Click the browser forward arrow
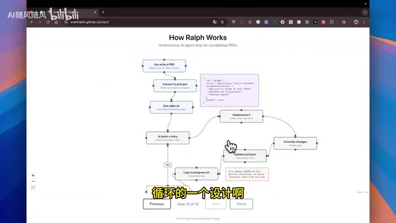 tap(40, 22)
